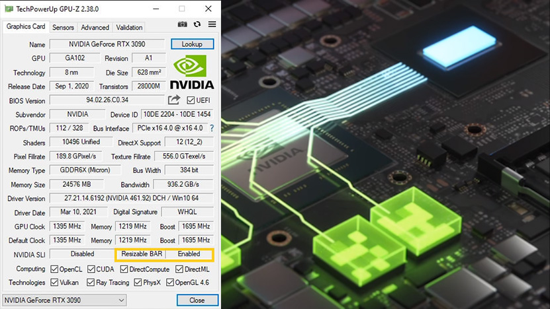This screenshot has width=550, height=309.
Task: Toggle the DirectCompute checkbox
Action: click(124, 269)
